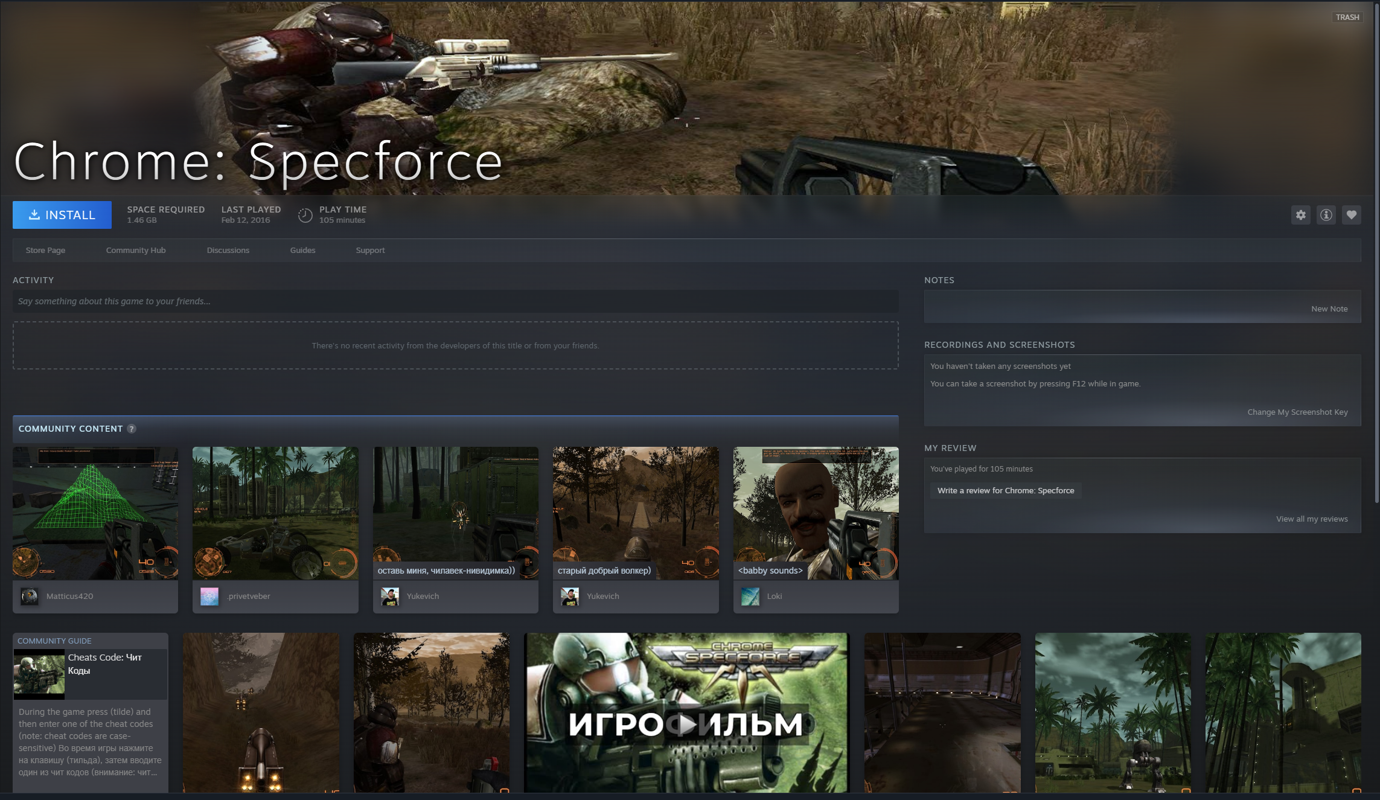
Task: Go to Community Hub
Action: tap(136, 250)
